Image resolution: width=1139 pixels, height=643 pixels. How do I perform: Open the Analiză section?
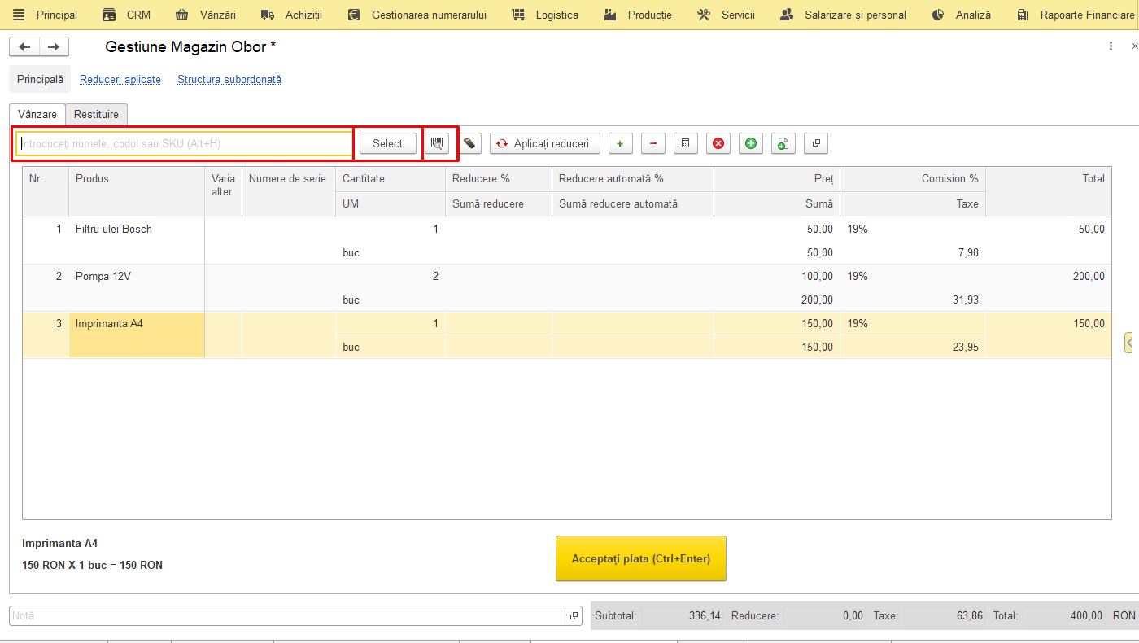point(961,15)
